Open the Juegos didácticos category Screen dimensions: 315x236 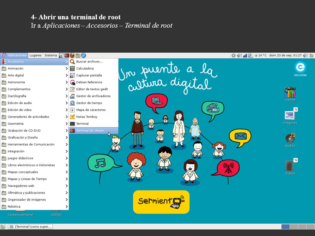pos(35,158)
